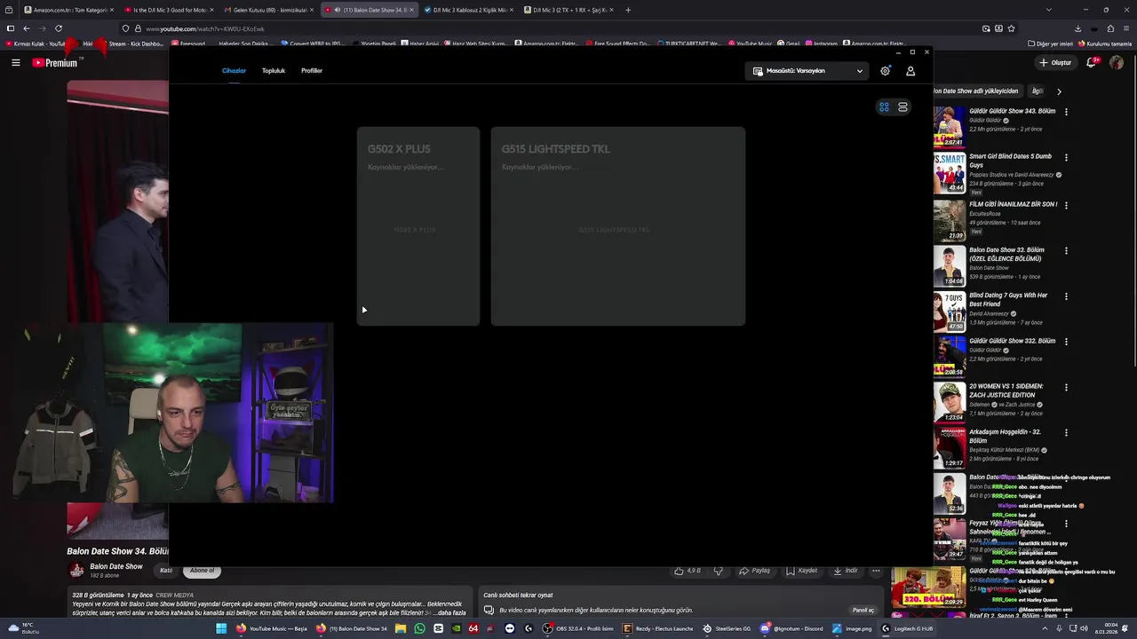Open options for Balon Date Show 33. Bölüm
This screenshot has height=639, width=1137.
1066,250
